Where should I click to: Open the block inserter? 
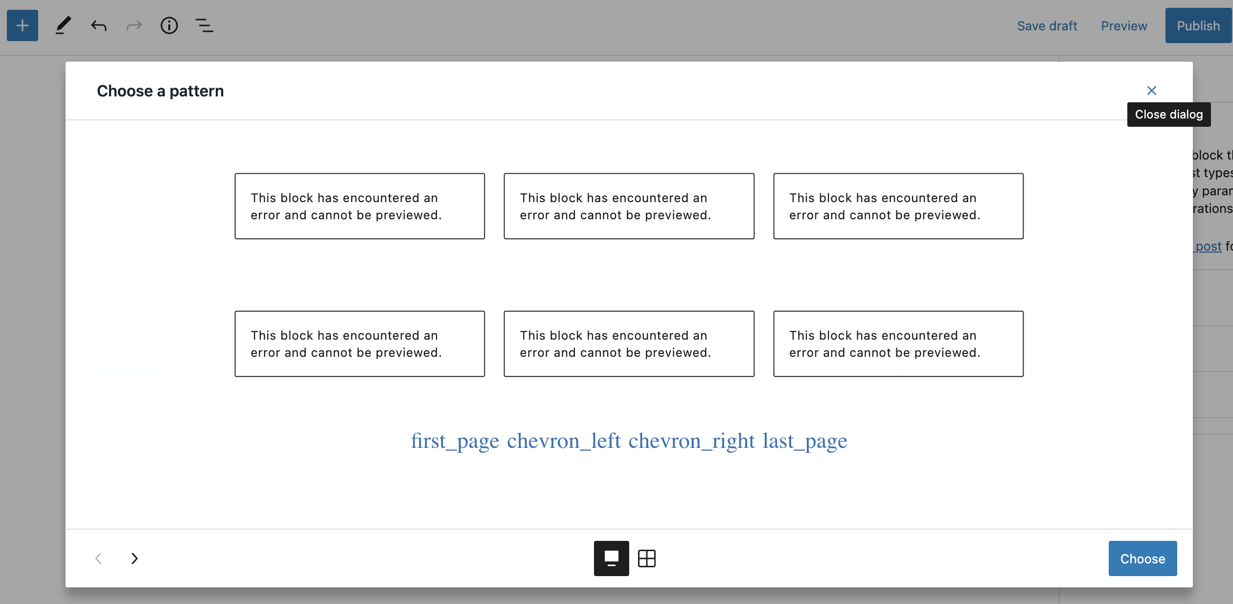(x=22, y=25)
